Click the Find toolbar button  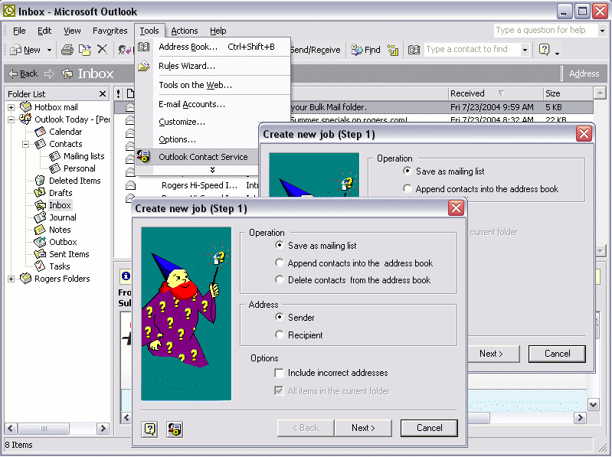click(x=365, y=50)
